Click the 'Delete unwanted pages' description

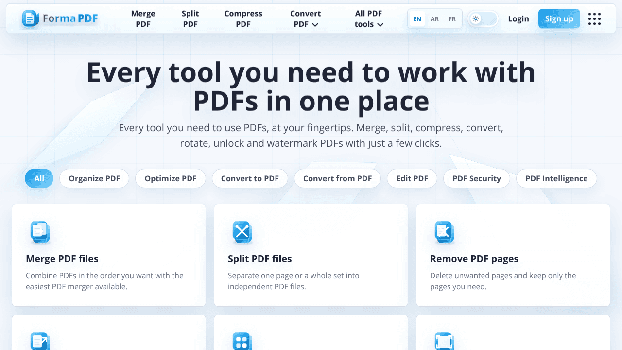click(x=503, y=281)
